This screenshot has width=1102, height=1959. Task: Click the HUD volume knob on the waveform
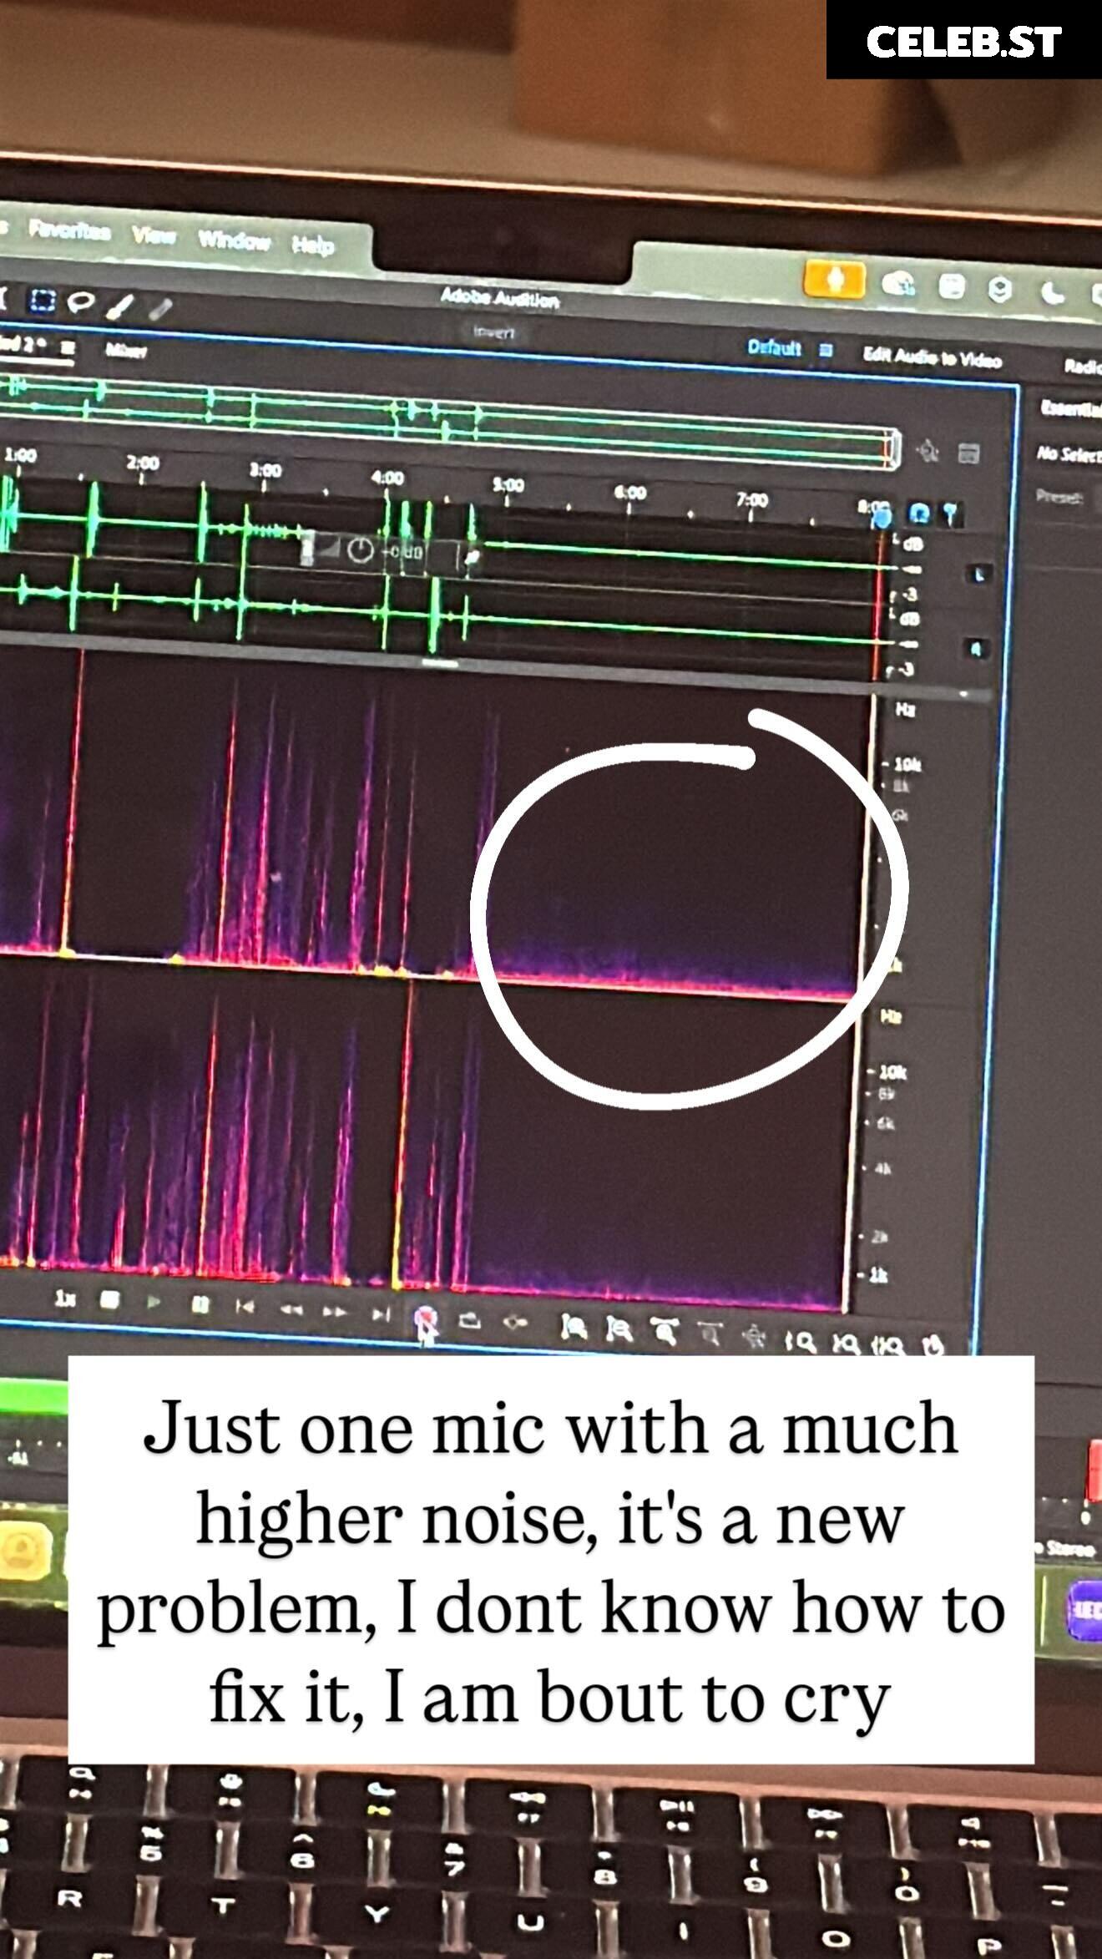pos(360,549)
